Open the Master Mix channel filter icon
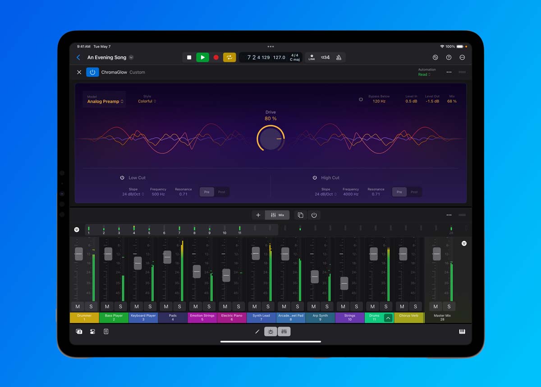Image resolution: width=541 pixels, height=387 pixels. coord(464,243)
